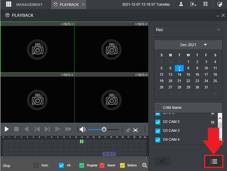
Task: Switch to the MANAGEMENT tab
Action: [x=29, y=5]
